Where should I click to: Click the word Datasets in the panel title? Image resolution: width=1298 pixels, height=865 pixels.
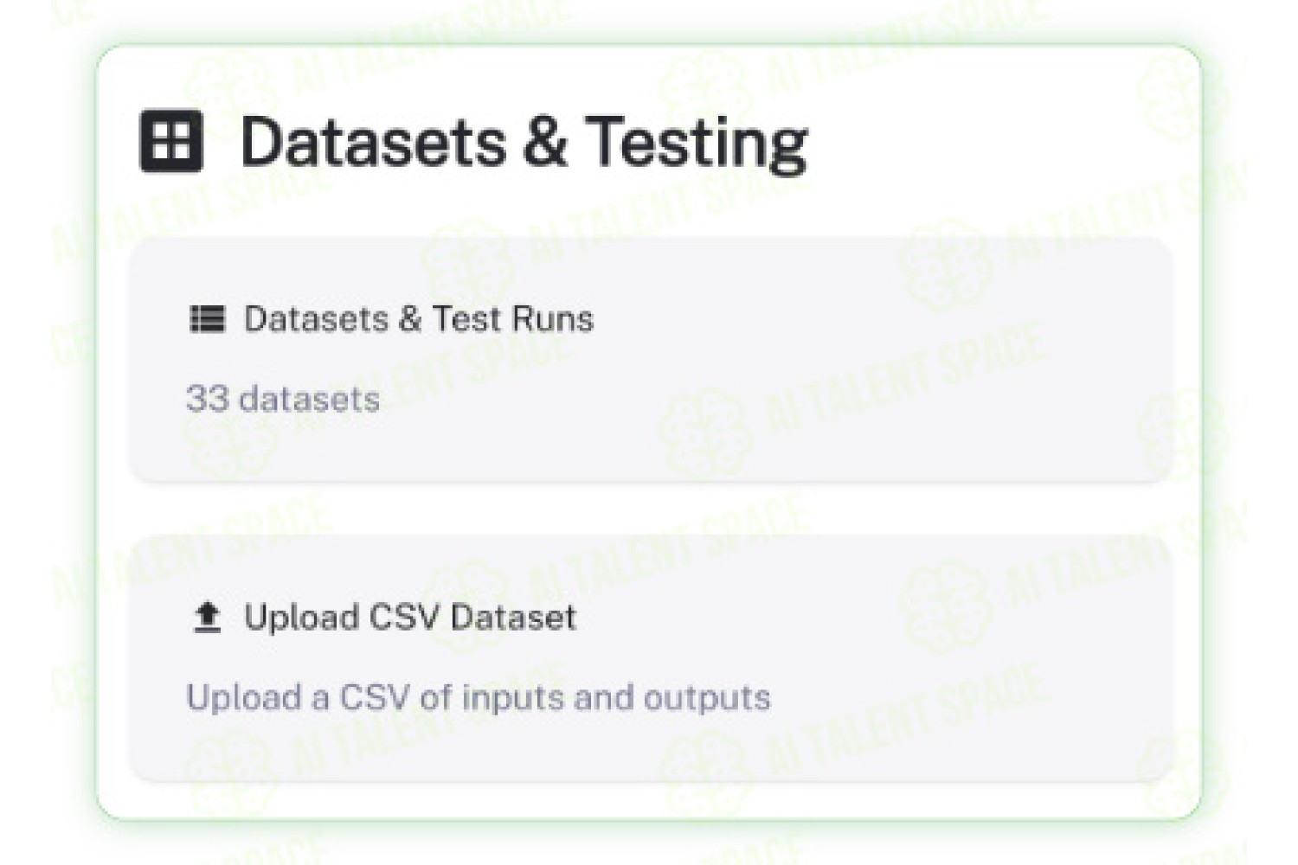373,141
